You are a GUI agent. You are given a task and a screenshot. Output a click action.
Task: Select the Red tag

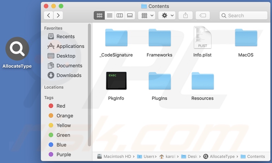tap(61, 106)
